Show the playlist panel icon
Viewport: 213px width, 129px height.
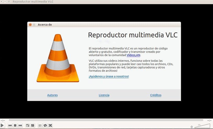click(x=40, y=125)
